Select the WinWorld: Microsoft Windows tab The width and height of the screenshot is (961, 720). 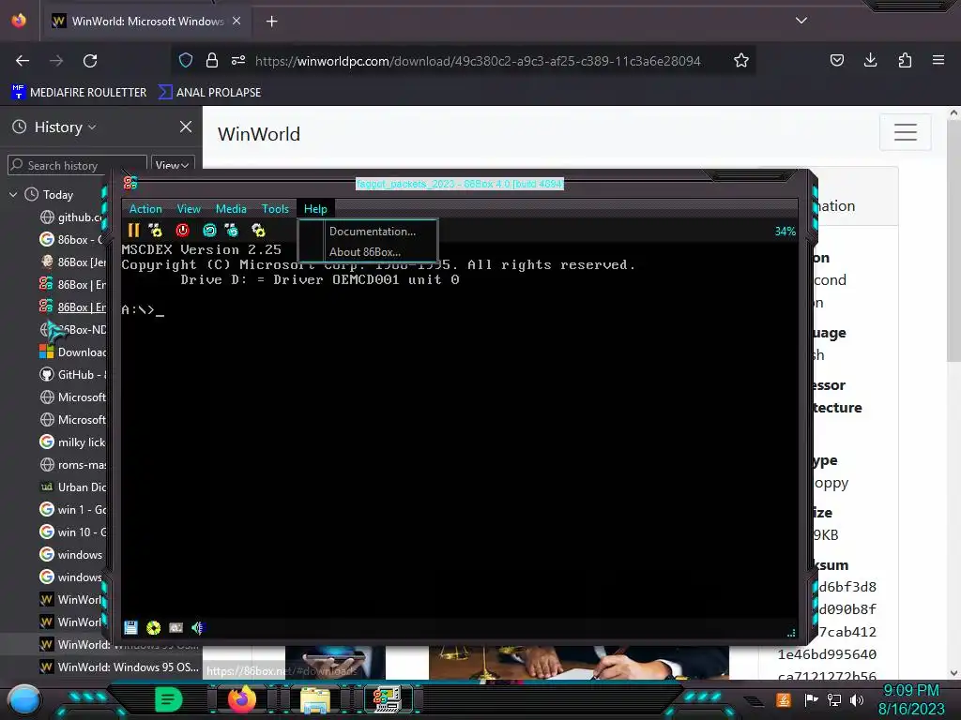pyautogui.click(x=145, y=22)
